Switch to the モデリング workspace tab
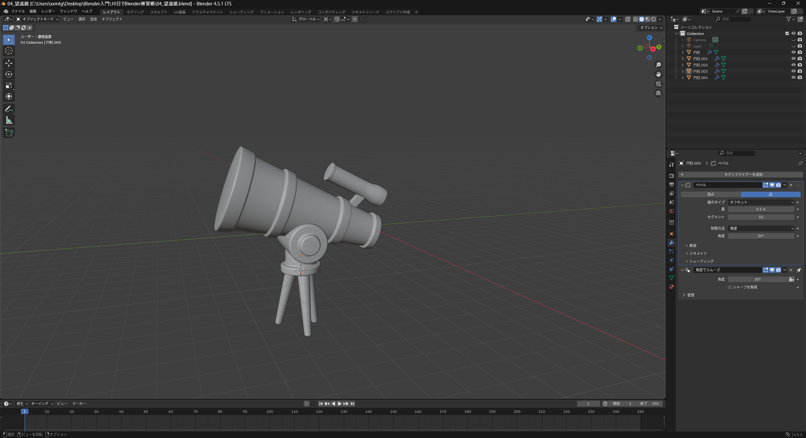 pos(135,12)
